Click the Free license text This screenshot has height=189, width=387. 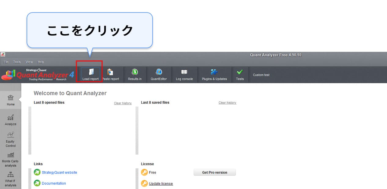pyautogui.click(x=153, y=172)
